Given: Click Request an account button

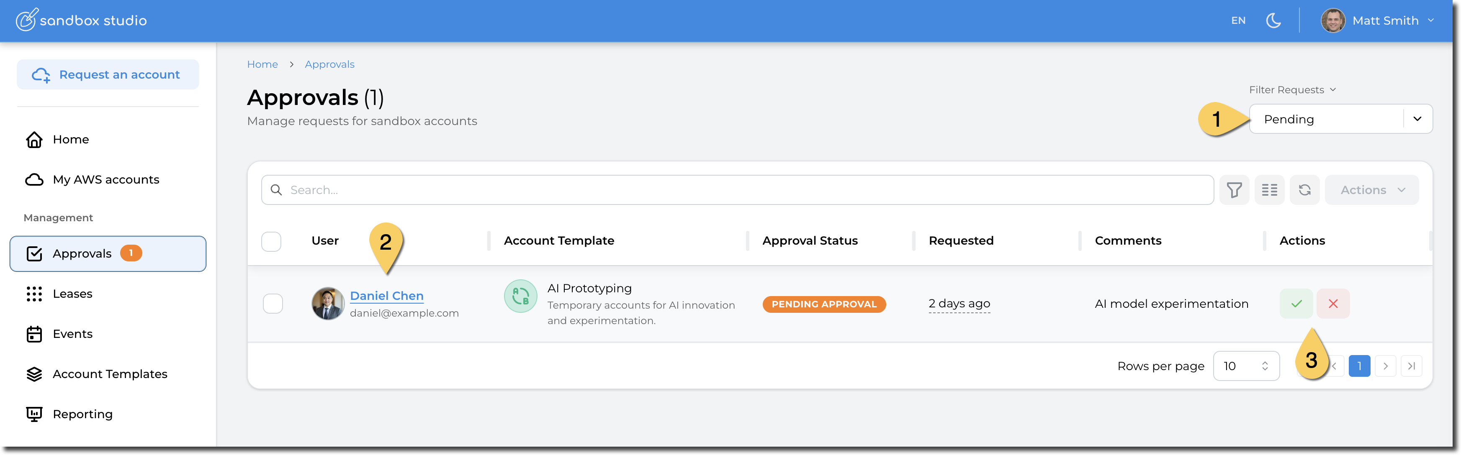Looking at the screenshot, I should 108,75.
